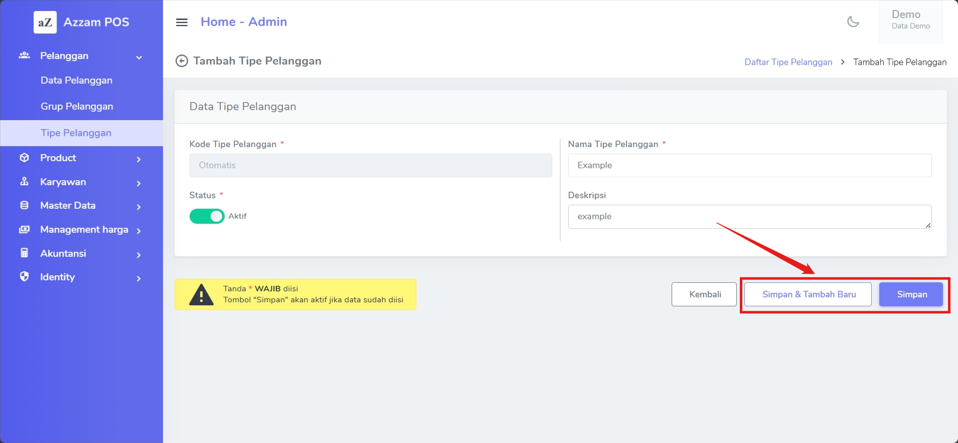Expand the Master Data submenu

click(x=139, y=207)
